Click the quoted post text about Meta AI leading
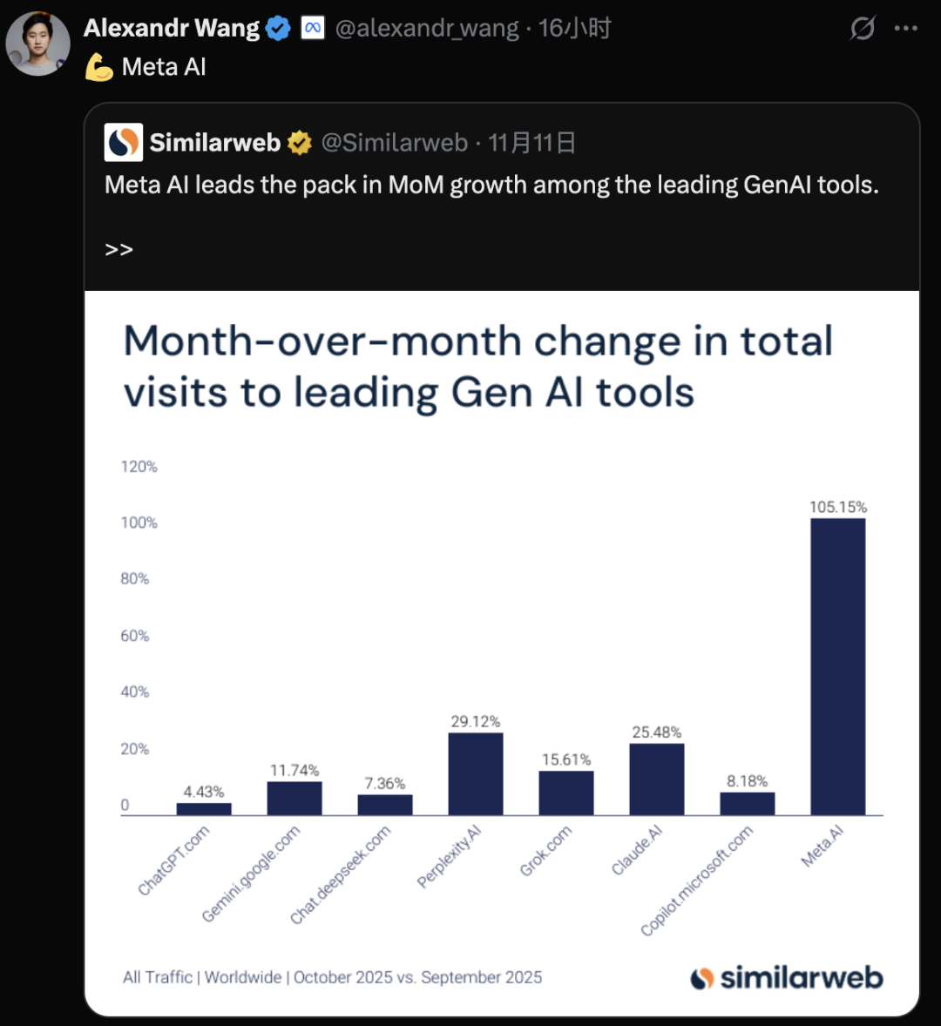The width and height of the screenshot is (941, 1026). pos(491,186)
